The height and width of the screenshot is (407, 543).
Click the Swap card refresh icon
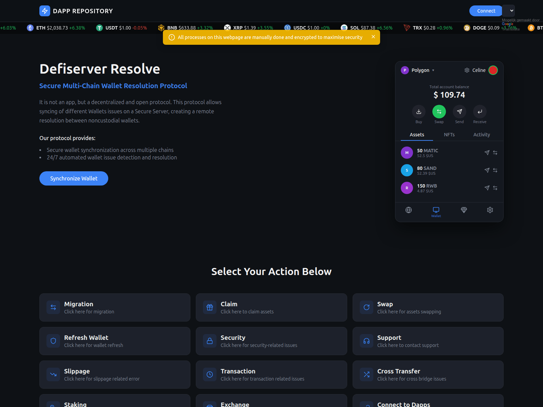pyautogui.click(x=367, y=307)
